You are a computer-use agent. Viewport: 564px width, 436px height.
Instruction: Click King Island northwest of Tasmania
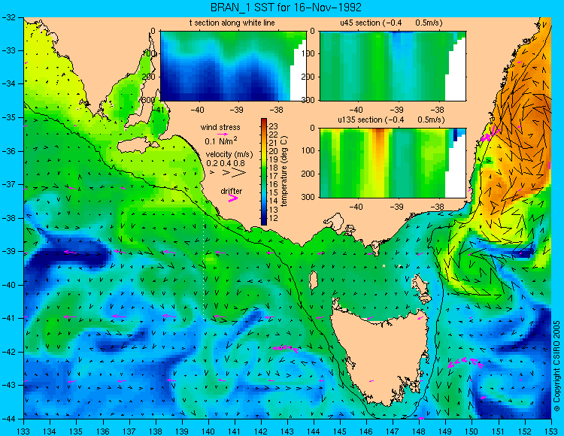click(x=314, y=280)
